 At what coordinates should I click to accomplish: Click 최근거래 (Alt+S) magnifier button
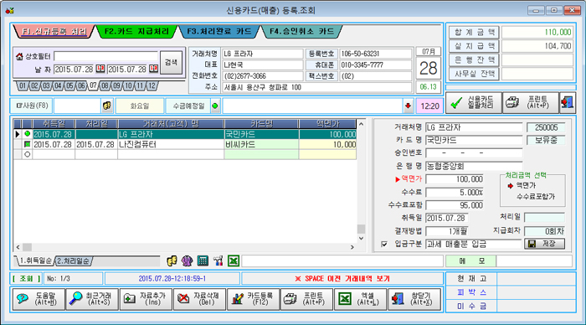(92, 299)
